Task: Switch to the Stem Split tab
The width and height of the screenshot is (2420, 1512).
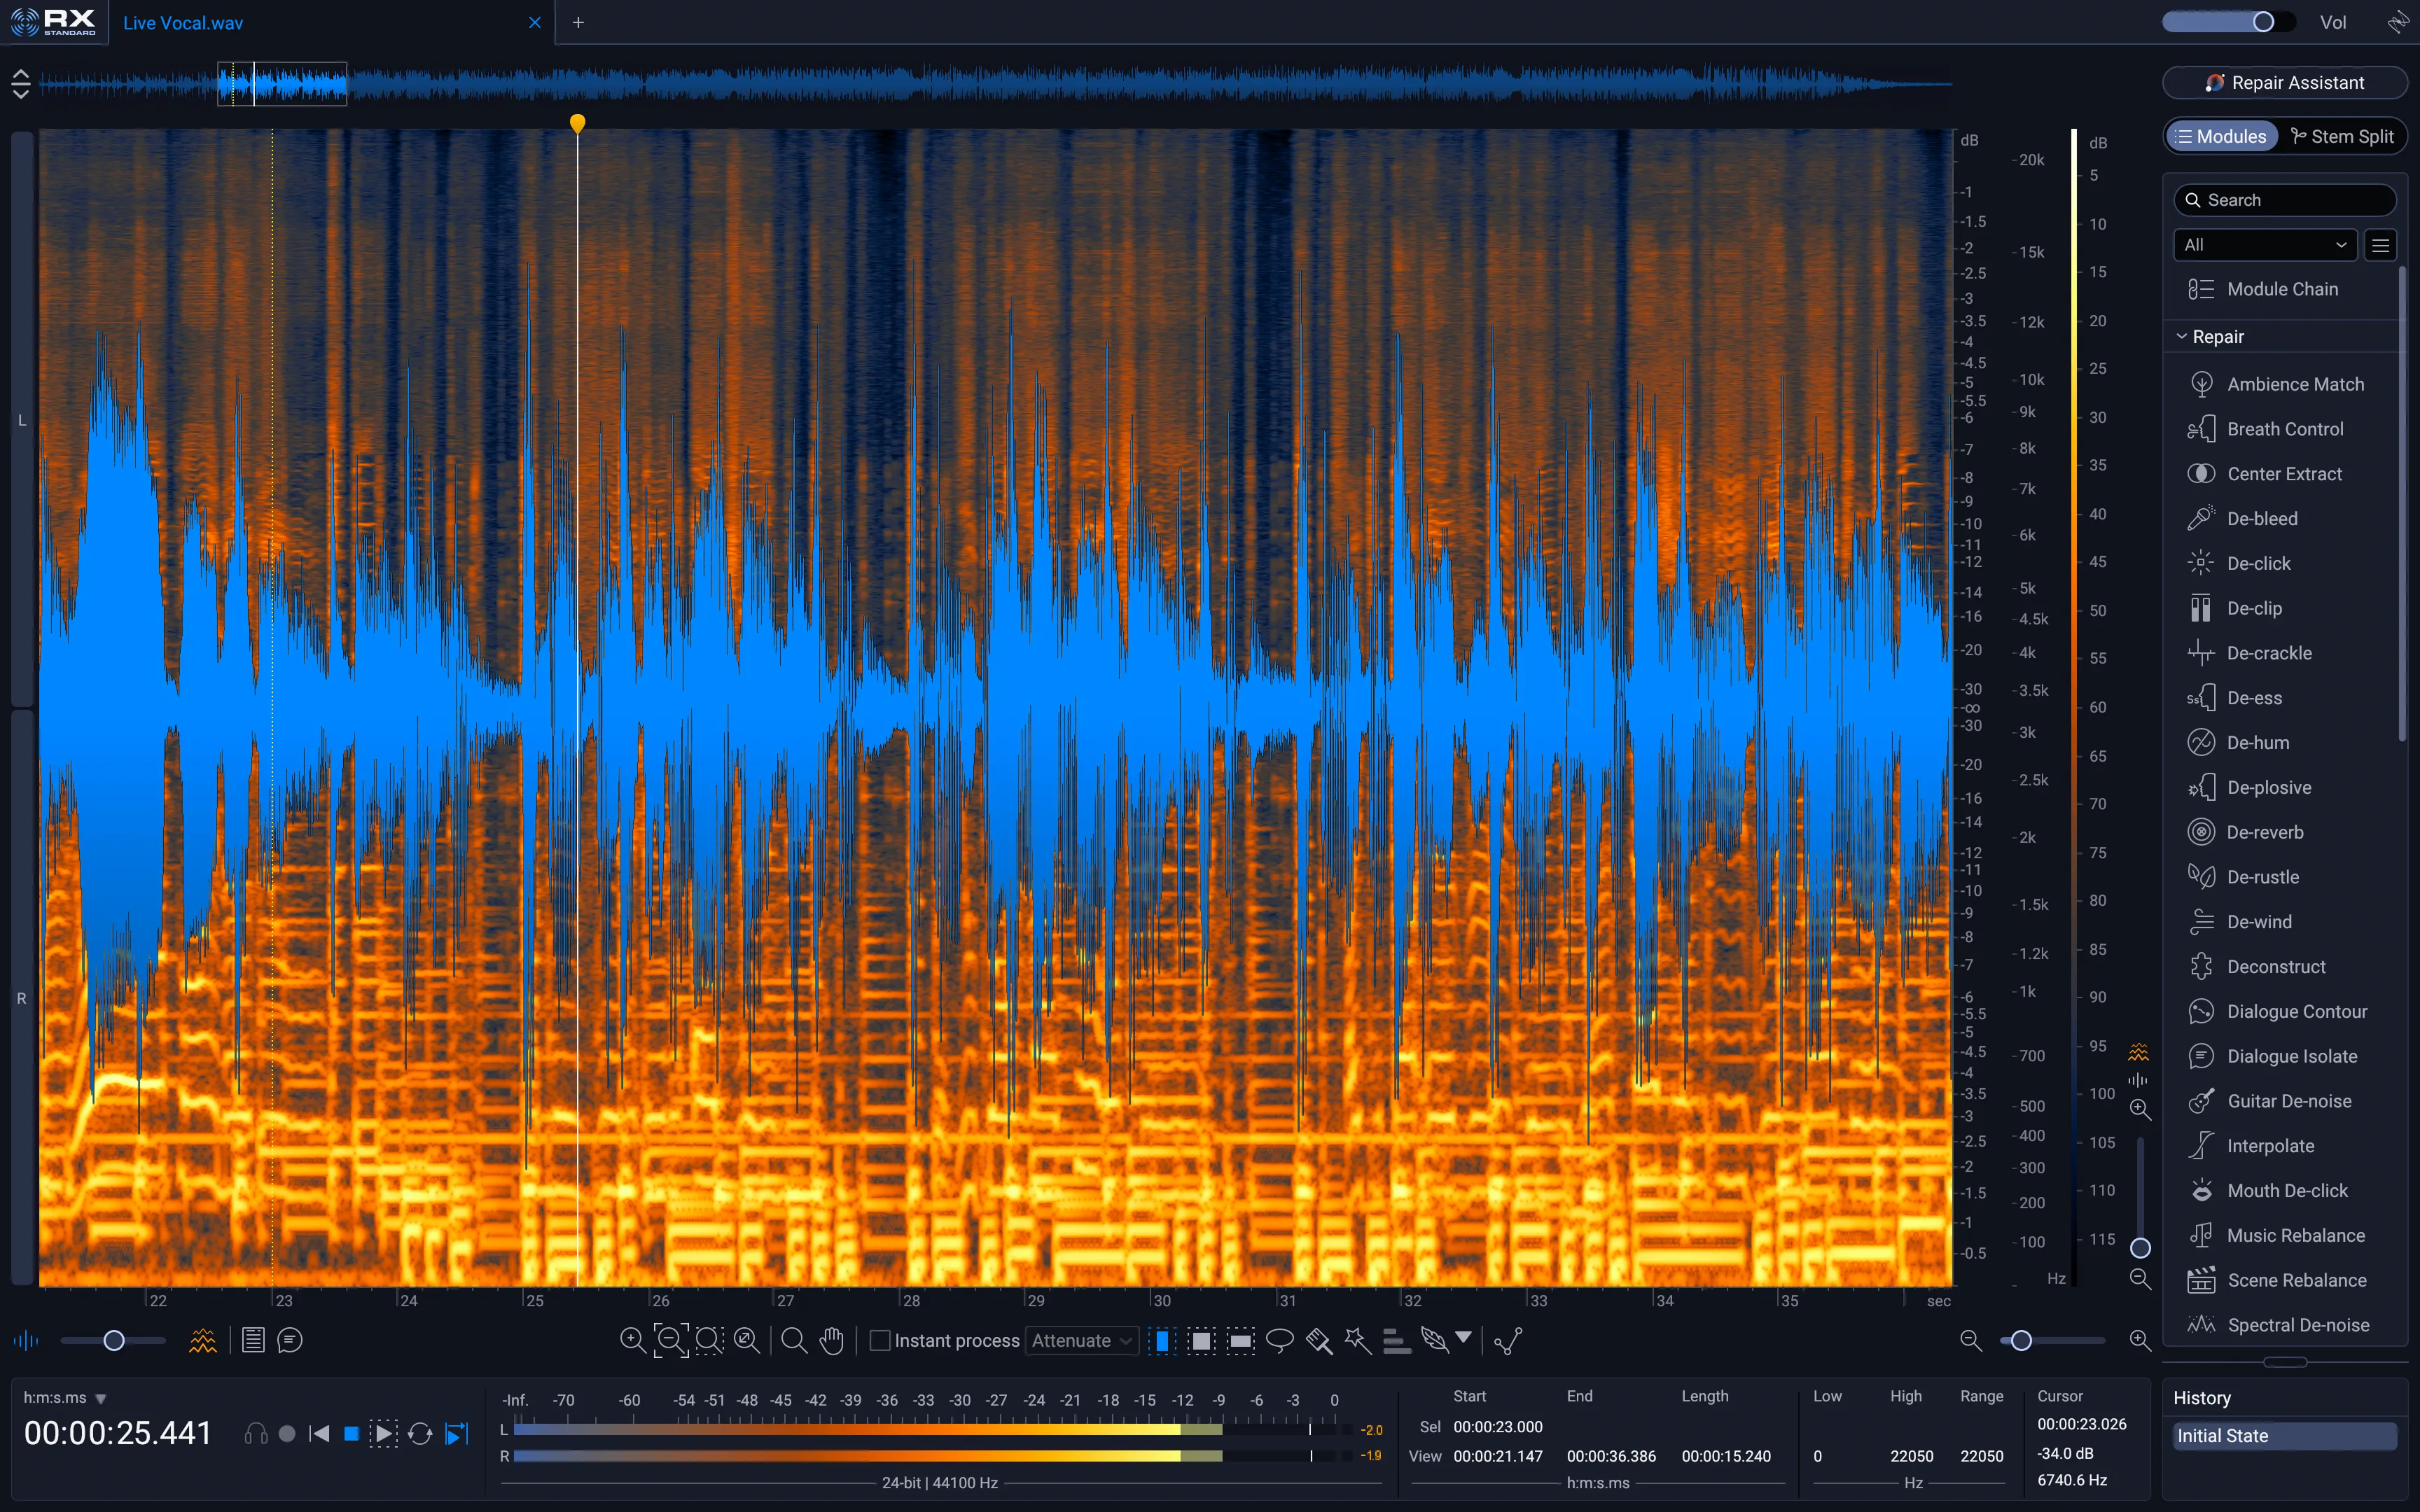Action: [x=2344, y=135]
